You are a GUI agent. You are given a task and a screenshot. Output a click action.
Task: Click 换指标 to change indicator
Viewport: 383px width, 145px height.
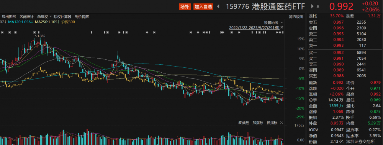pyautogui.click(x=272, y=123)
